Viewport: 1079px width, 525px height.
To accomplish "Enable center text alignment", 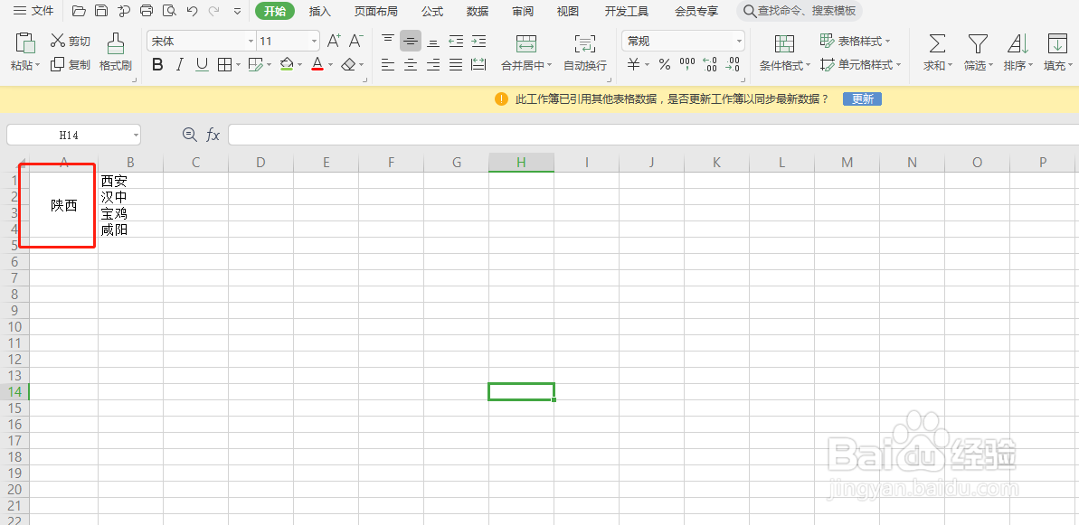I will pyautogui.click(x=411, y=65).
